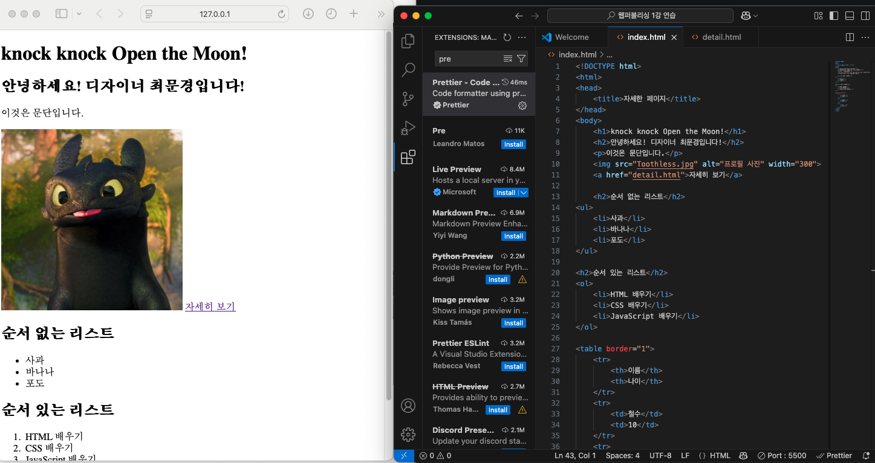Refresh the Extensions Marketplace list
875x463 pixels.
point(507,37)
